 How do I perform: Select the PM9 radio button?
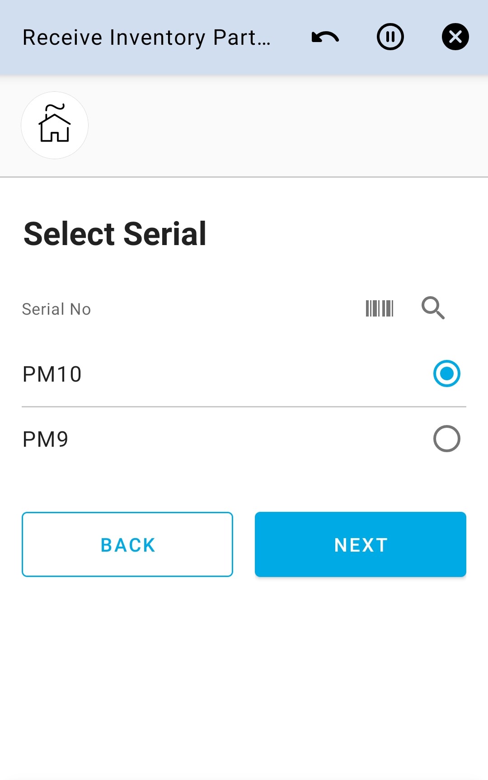tap(446, 439)
